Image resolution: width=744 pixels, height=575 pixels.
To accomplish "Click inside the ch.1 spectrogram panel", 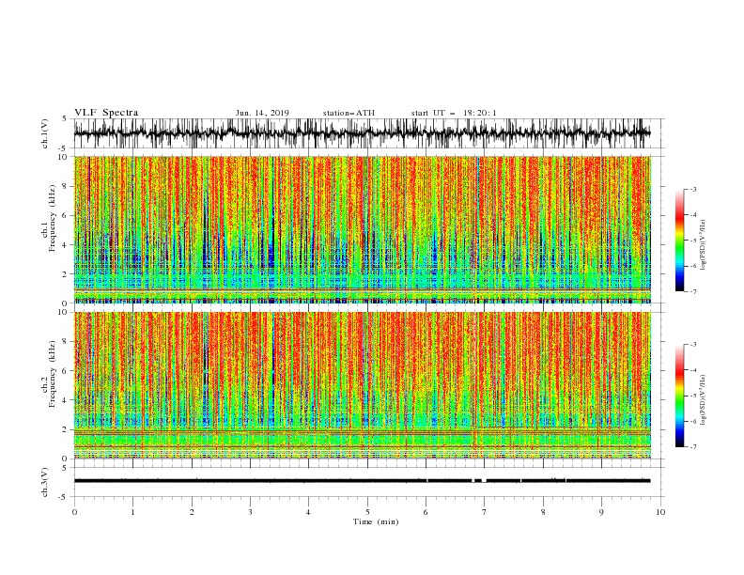I will (x=362, y=229).
